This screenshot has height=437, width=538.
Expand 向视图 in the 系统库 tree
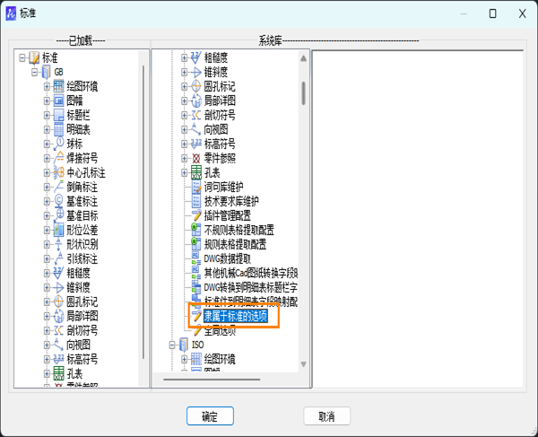click(184, 129)
